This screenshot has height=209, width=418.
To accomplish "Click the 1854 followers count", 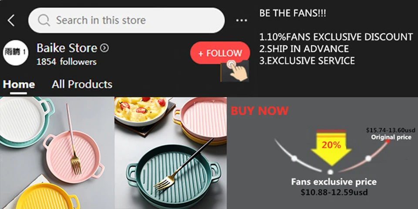I will [66, 62].
